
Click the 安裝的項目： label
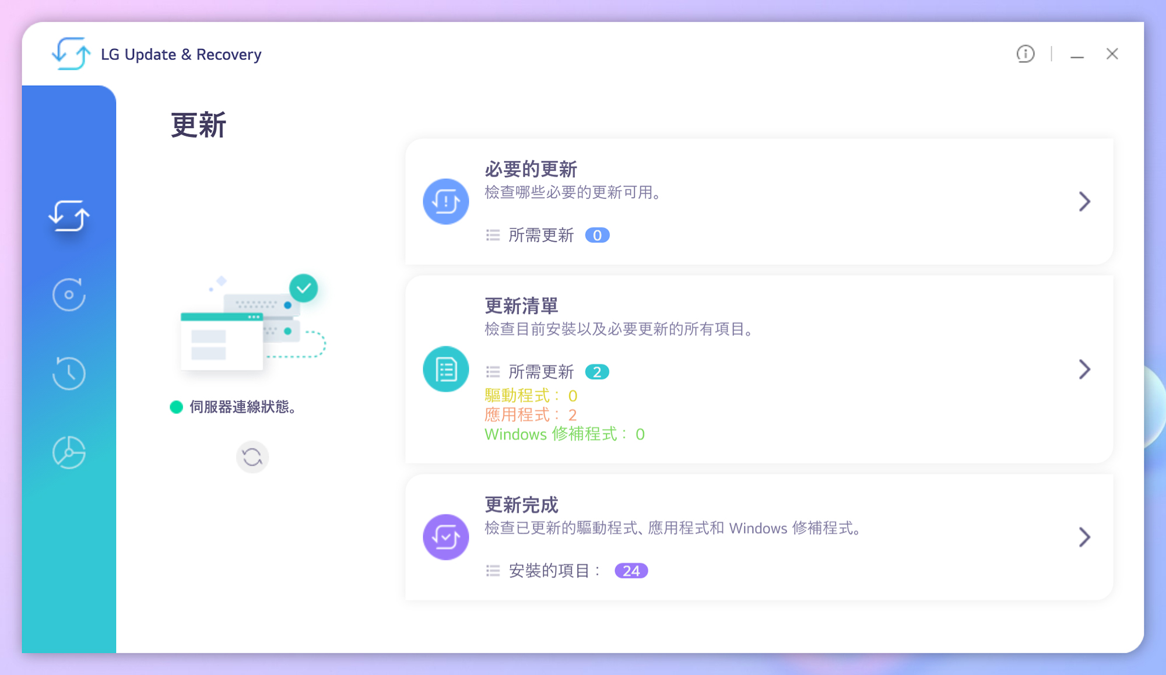point(554,571)
